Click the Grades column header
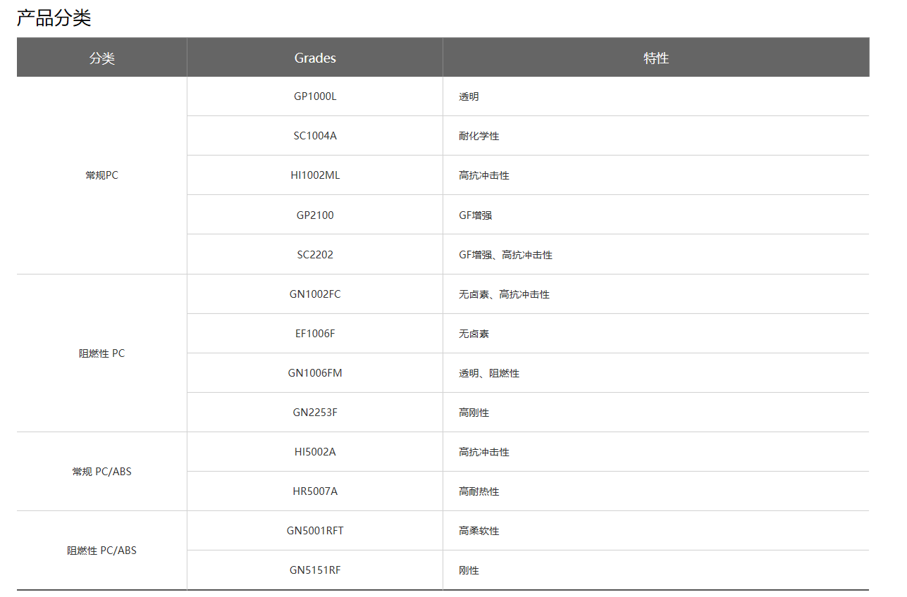907x597 pixels. pyautogui.click(x=315, y=58)
